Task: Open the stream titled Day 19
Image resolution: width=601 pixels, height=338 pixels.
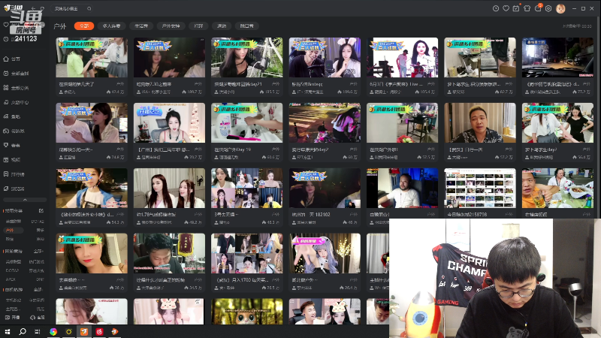Action: click(247, 132)
